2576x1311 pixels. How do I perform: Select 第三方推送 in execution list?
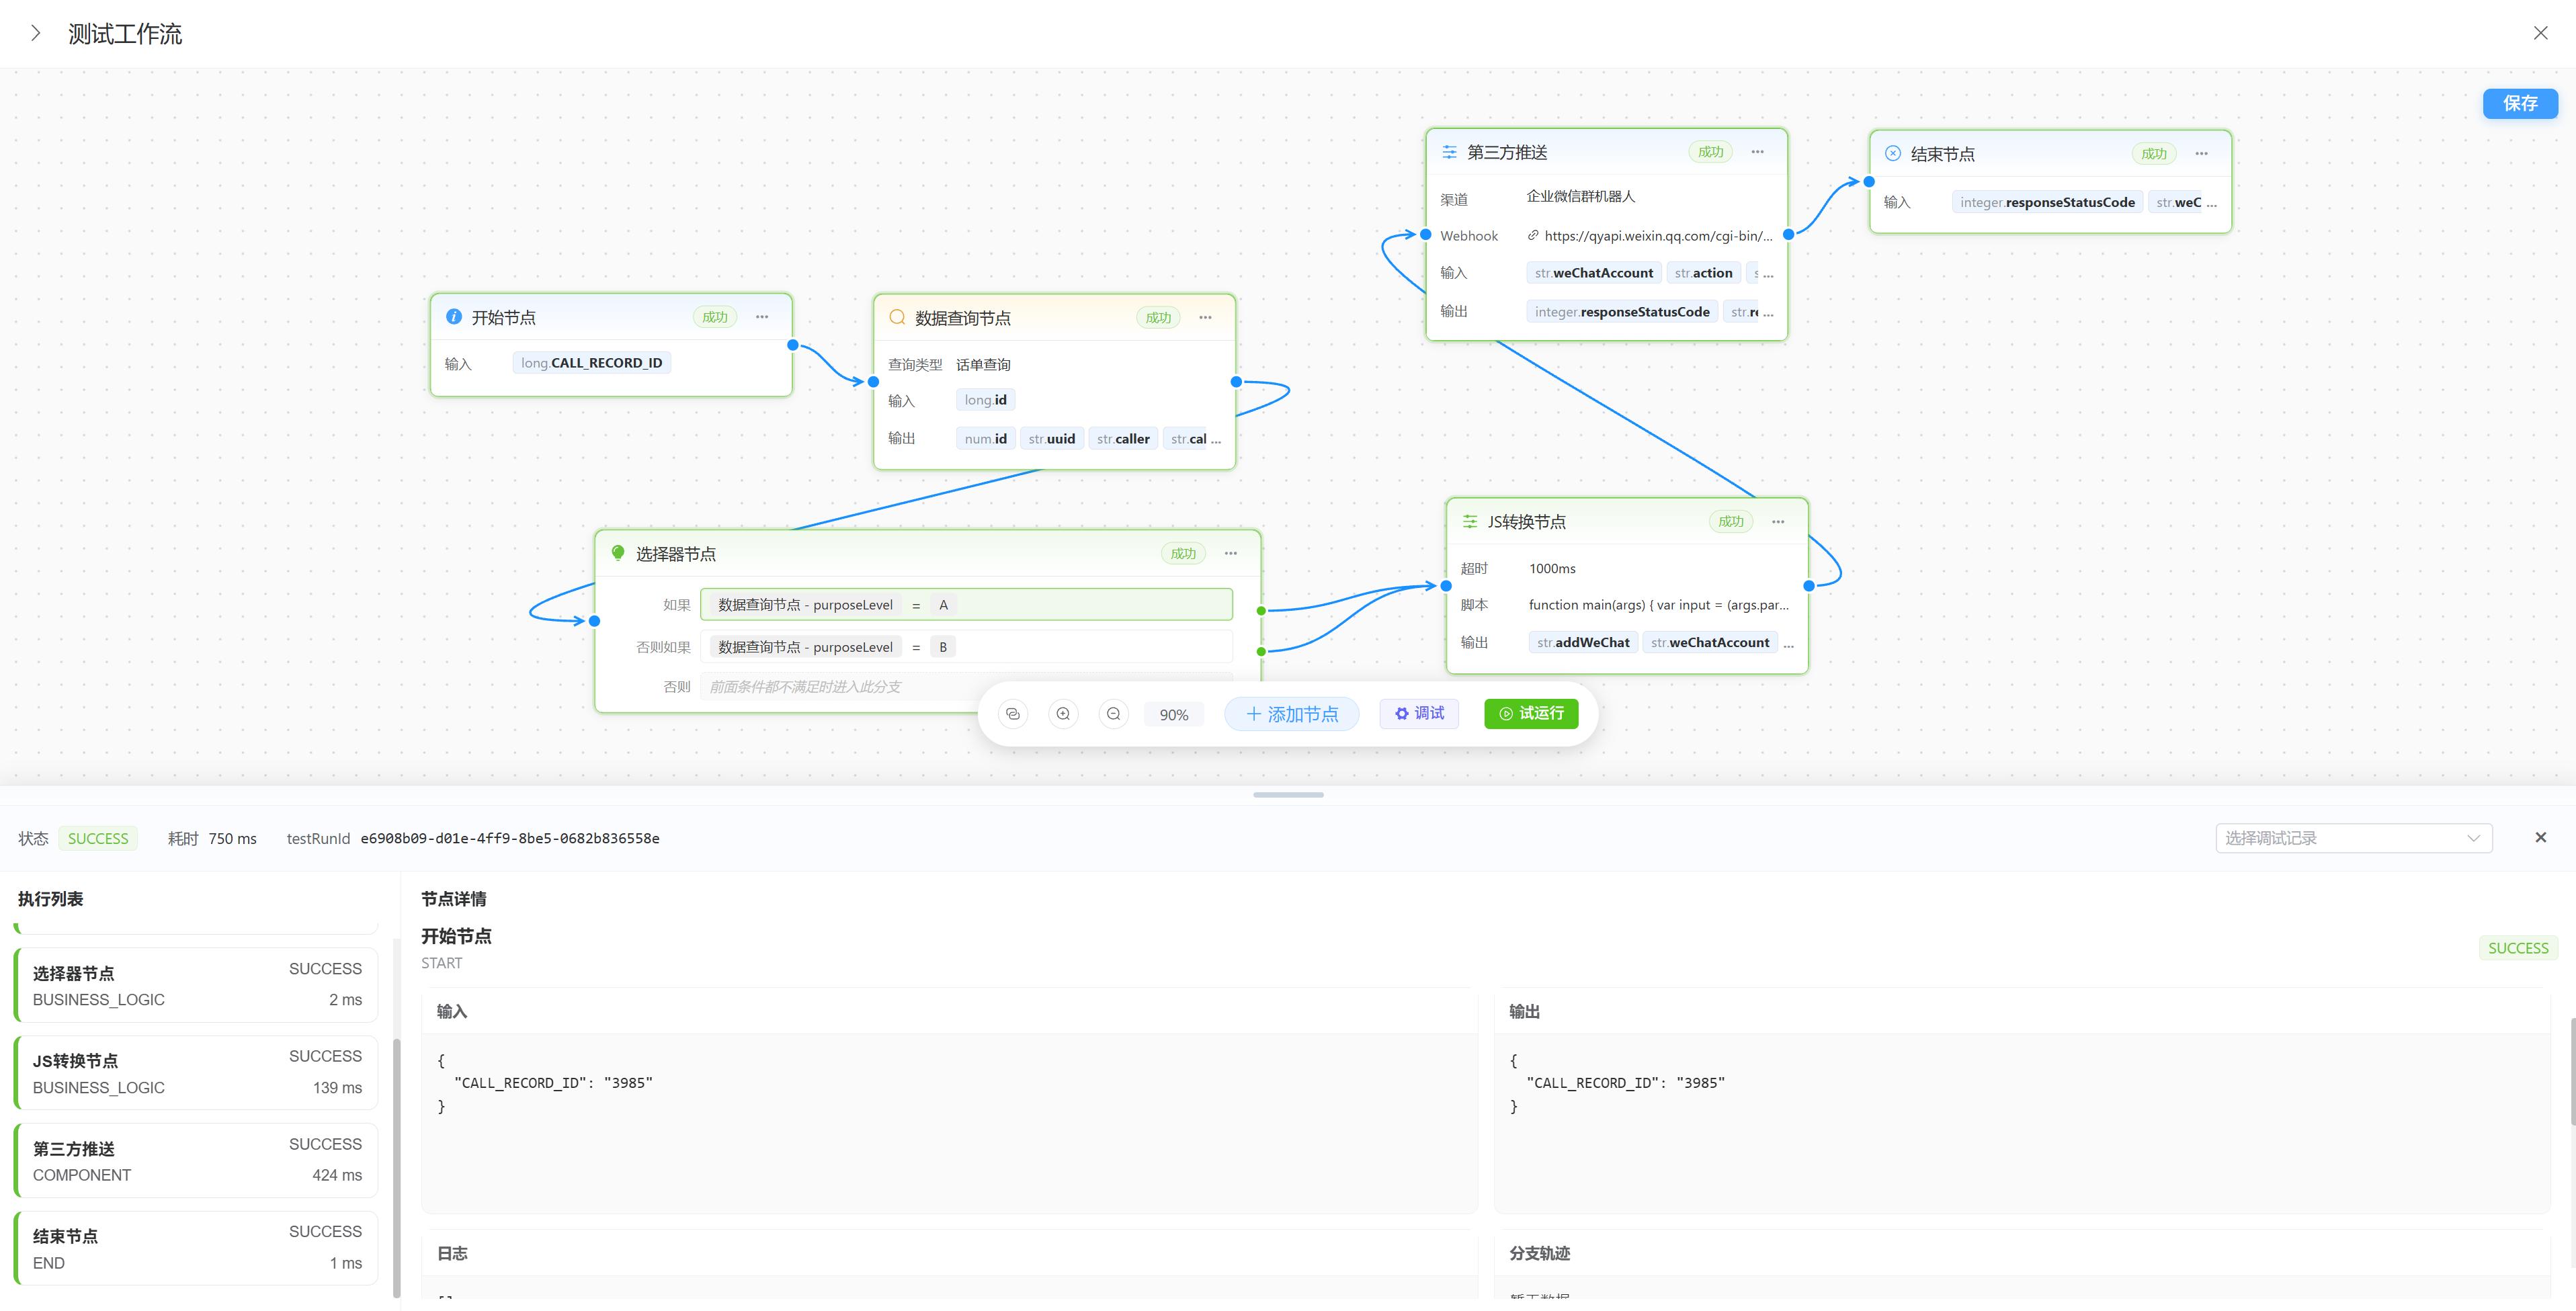coord(197,1160)
